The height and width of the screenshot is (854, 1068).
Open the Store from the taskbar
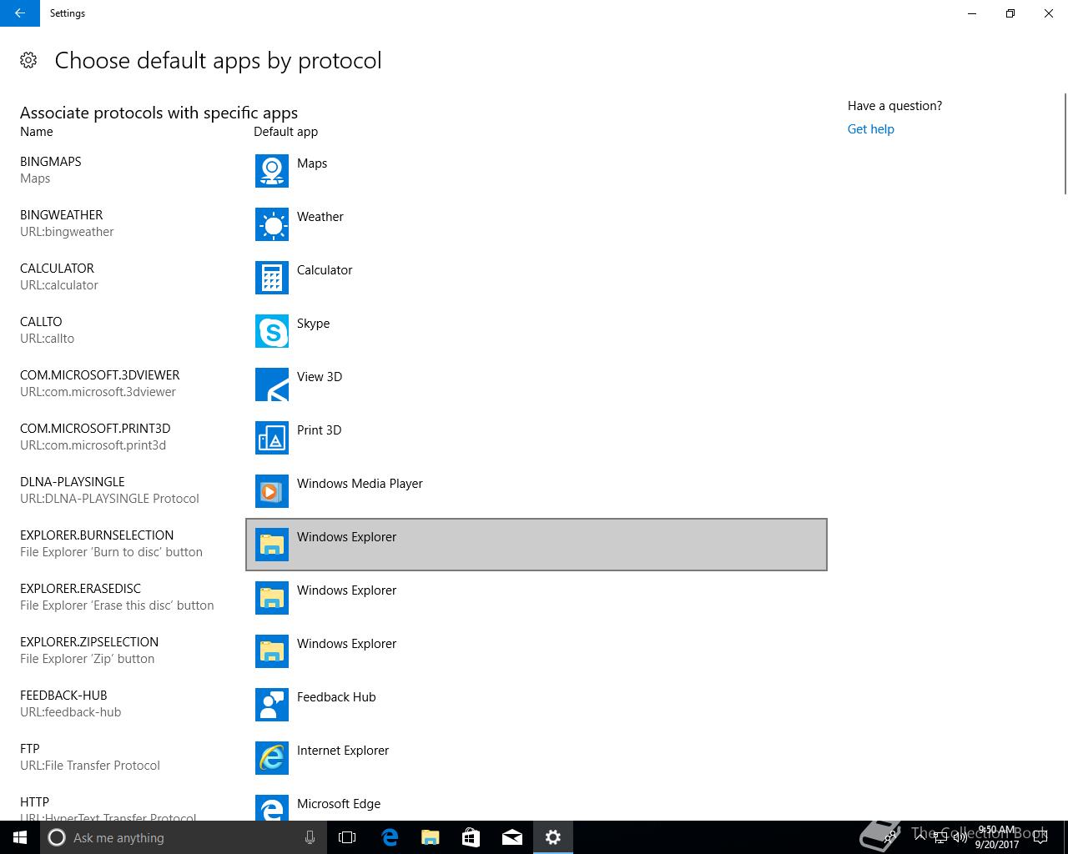pos(471,837)
